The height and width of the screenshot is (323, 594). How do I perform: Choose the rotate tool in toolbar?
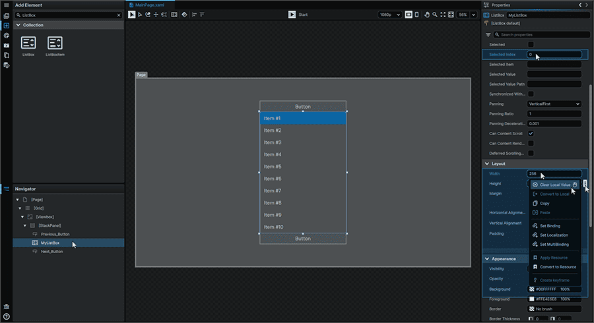(x=148, y=15)
